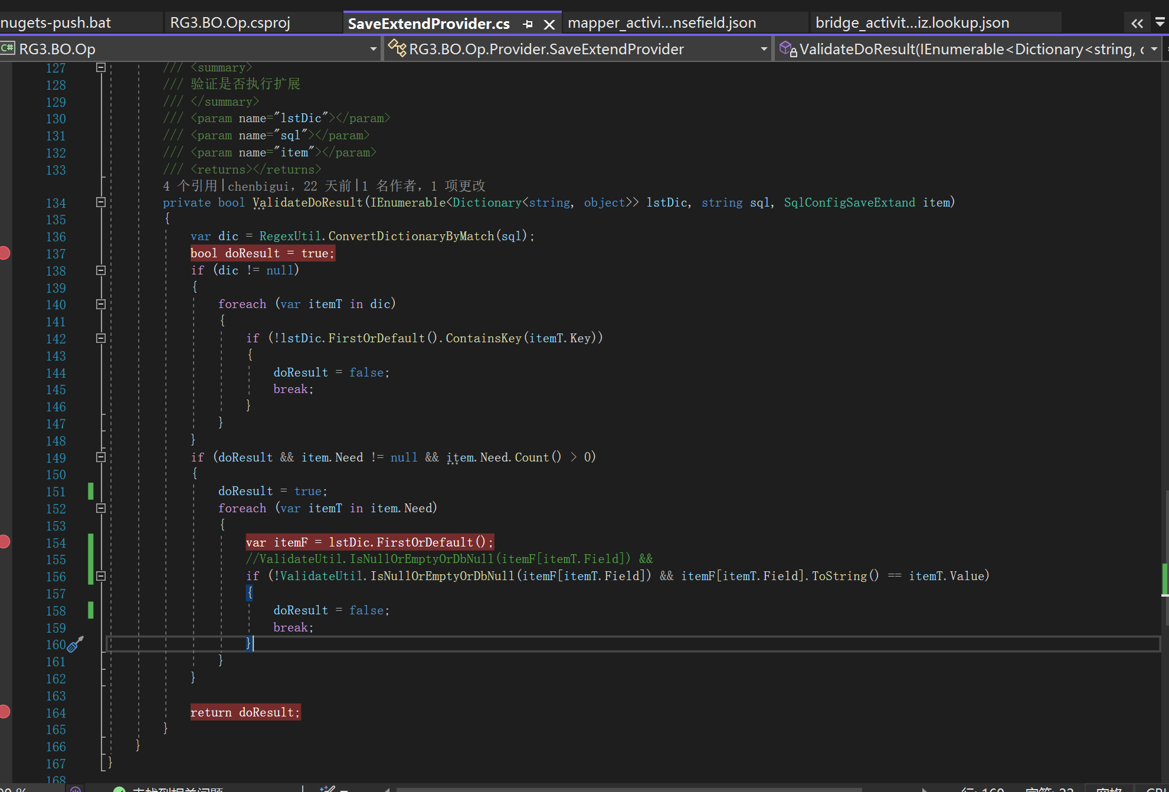Toggle the breakpoint on line 164
The width and height of the screenshot is (1169, 792).
click(5, 712)
